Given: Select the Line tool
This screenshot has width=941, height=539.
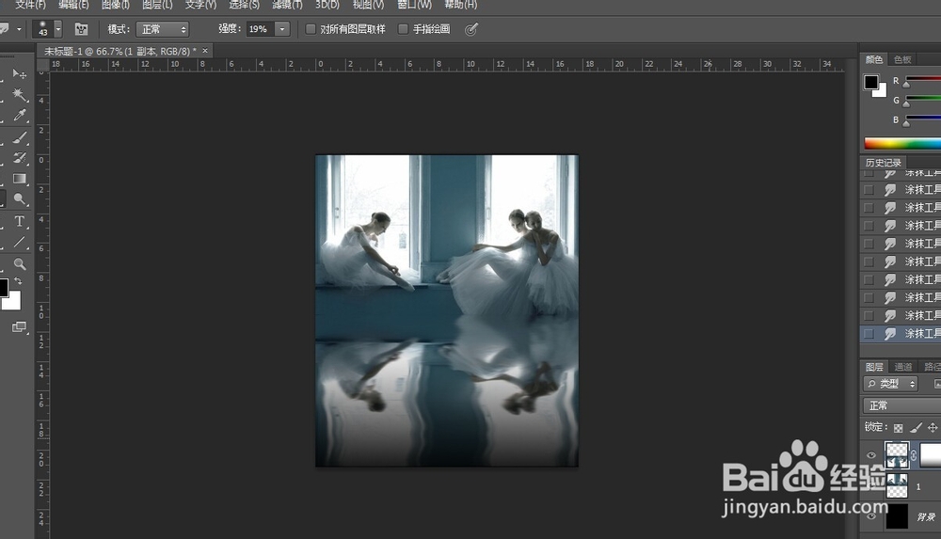Looking at the screenshot, I should [20, 242].
